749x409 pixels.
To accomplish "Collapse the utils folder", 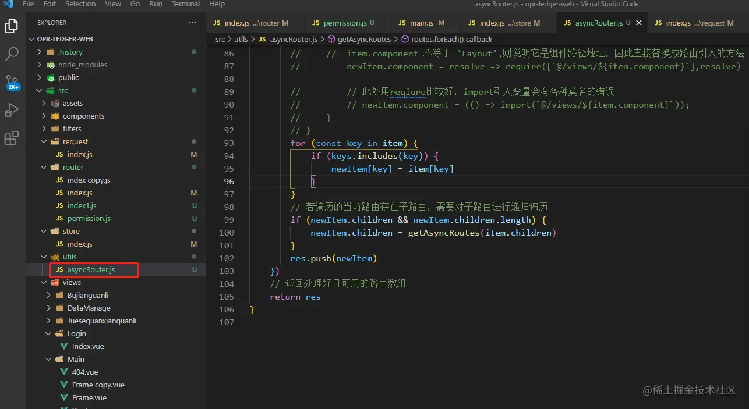I will pos(69,257).
